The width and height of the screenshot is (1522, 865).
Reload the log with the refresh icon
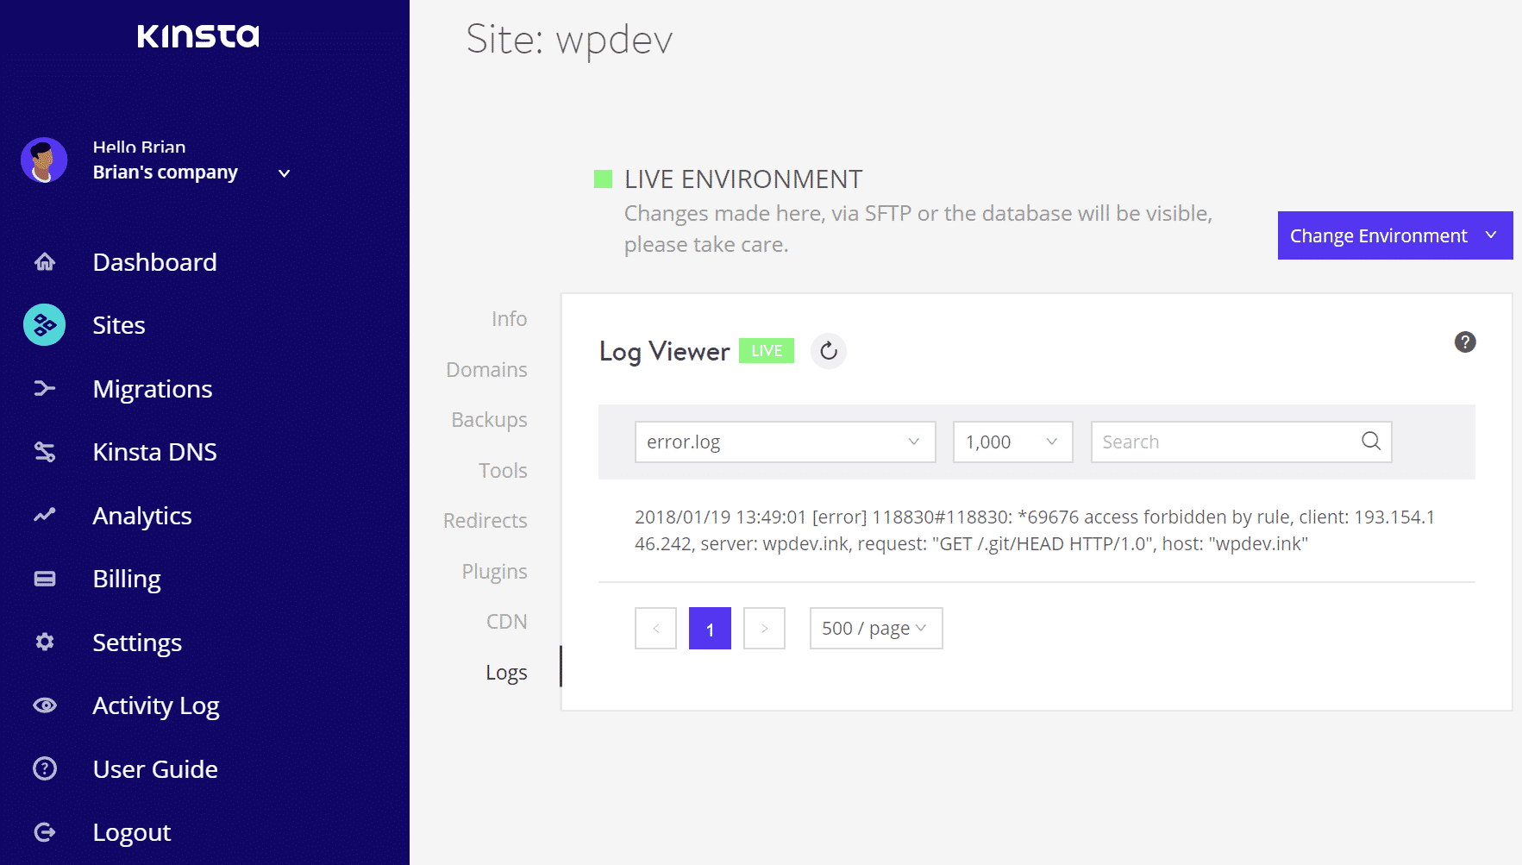(829, 351)
